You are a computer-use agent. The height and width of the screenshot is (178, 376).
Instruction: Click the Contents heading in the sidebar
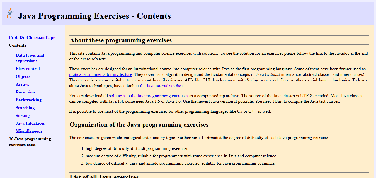[17, 45]
